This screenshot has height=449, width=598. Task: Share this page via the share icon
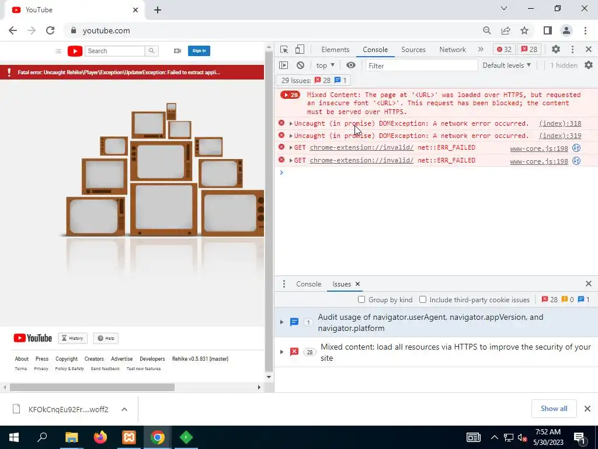point(506,30)
